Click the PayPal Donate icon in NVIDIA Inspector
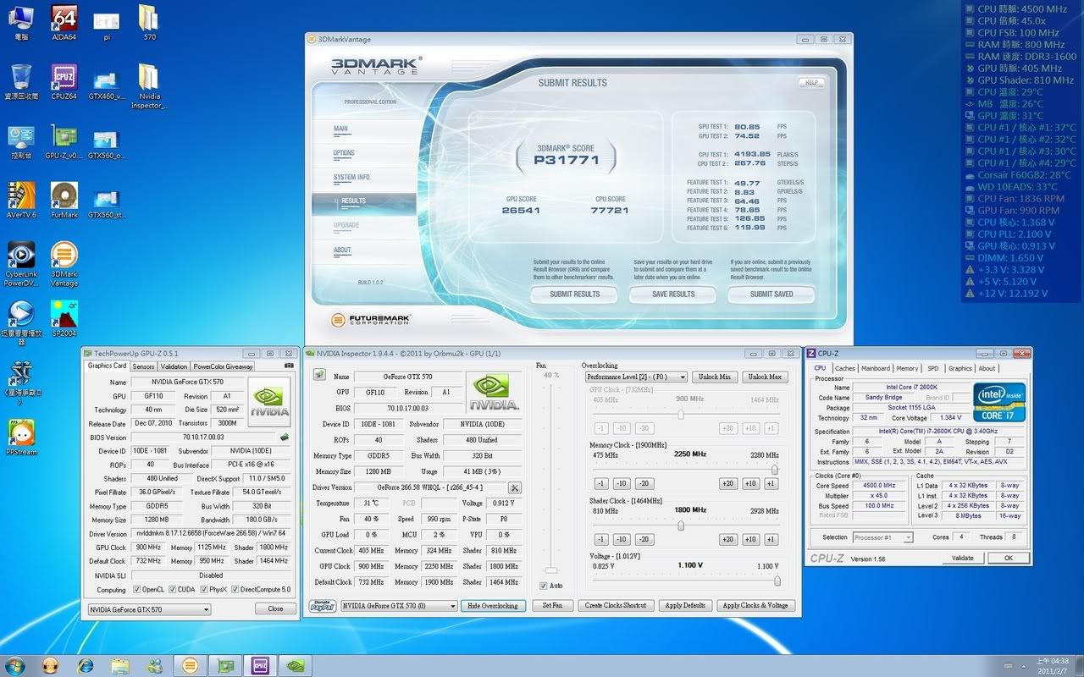The width and height of the screenshot is (1084, 677). pyautogui.click(x=323, y=606)
